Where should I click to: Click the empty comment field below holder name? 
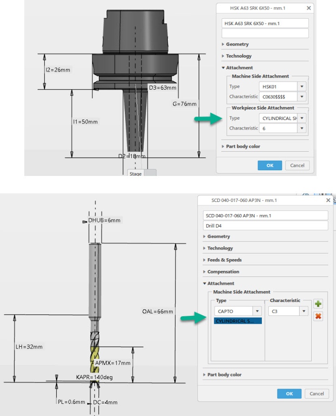(265, 33)
